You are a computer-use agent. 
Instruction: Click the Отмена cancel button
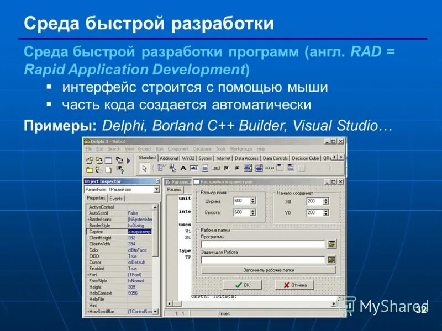click(295, 285)
